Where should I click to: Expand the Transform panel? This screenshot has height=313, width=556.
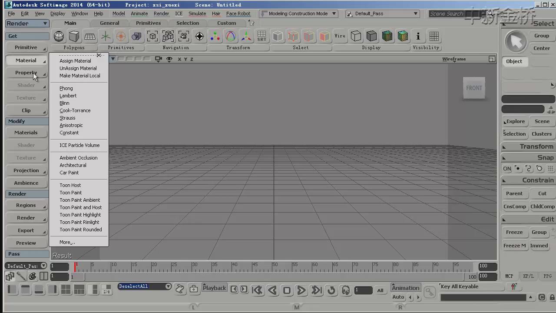point(528,147)
